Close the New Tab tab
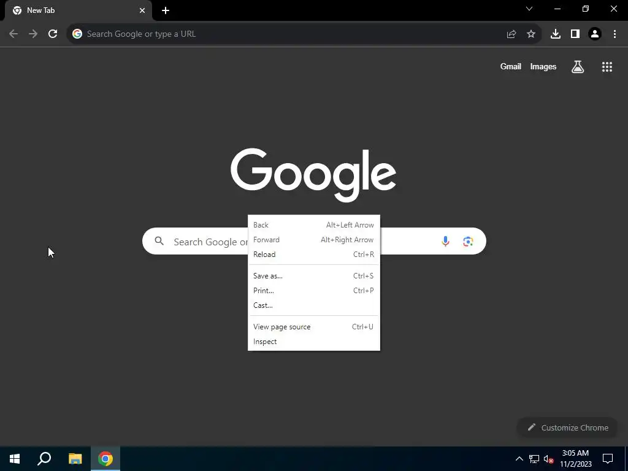628x471 pixels. point(142,10)
